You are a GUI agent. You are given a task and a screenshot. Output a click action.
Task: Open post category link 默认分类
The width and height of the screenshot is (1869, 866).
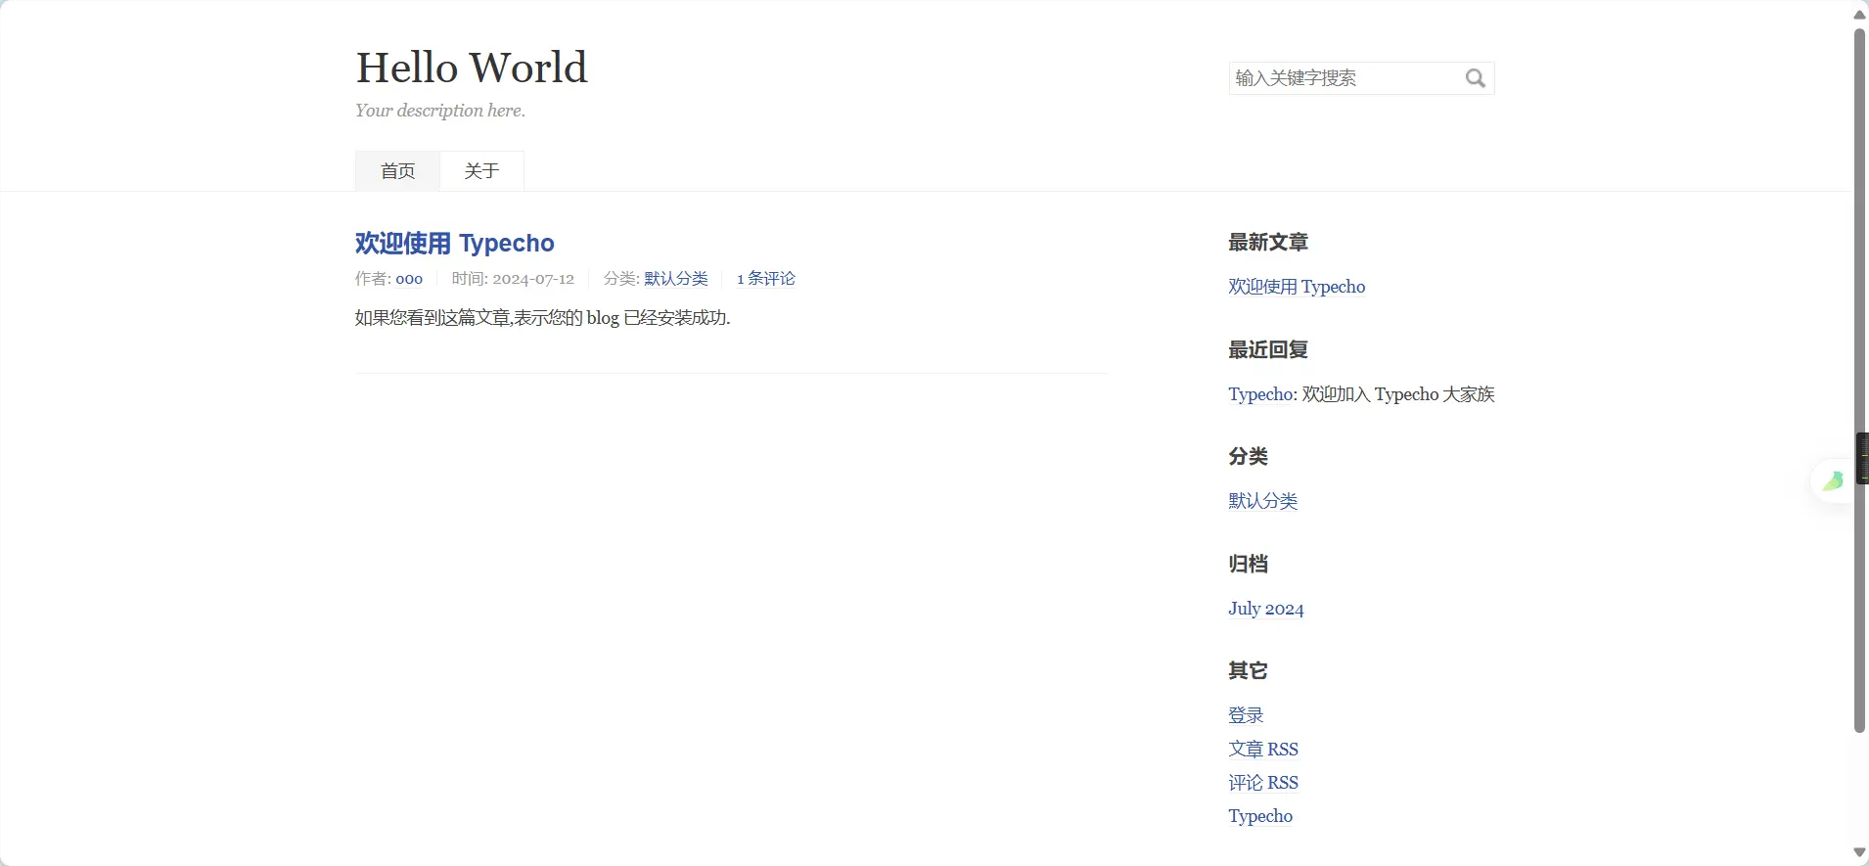676,279
